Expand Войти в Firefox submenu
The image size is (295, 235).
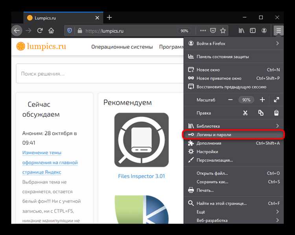coord(234,44)
